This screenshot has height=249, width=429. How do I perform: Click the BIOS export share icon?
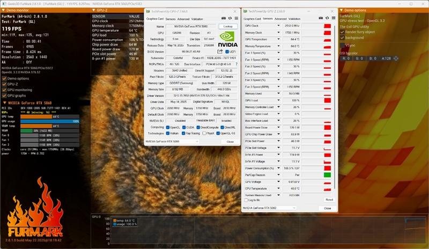coord(220,52)
